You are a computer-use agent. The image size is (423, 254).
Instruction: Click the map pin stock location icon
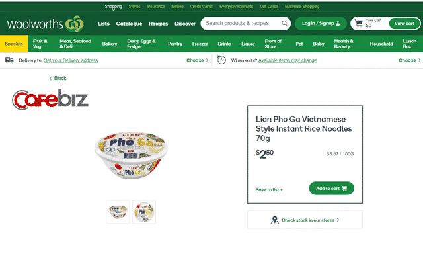click(275, 220)
